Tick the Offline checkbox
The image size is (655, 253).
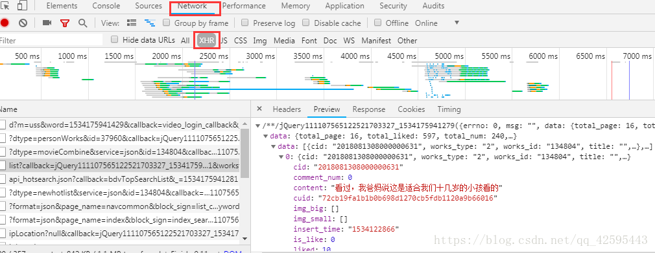coord(377,23)
